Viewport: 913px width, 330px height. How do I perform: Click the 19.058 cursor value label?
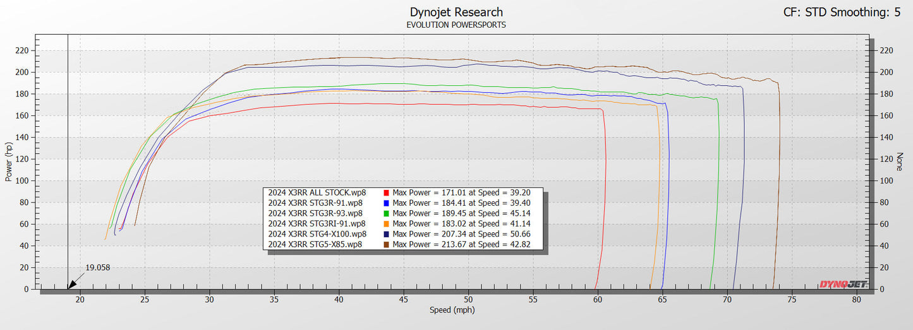pos(97,268)
